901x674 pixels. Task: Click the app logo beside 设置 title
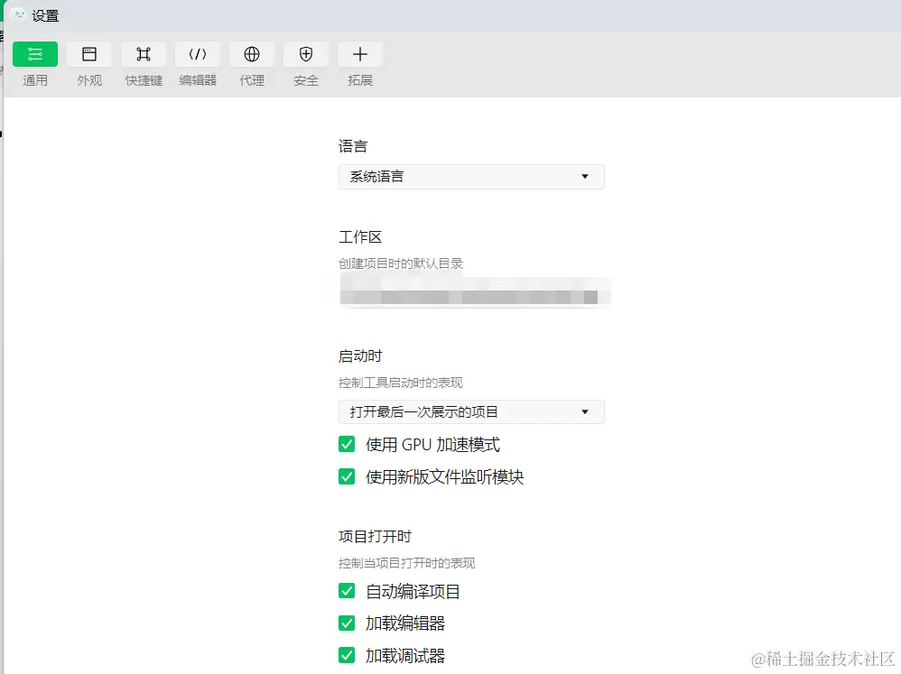[18, 15]
